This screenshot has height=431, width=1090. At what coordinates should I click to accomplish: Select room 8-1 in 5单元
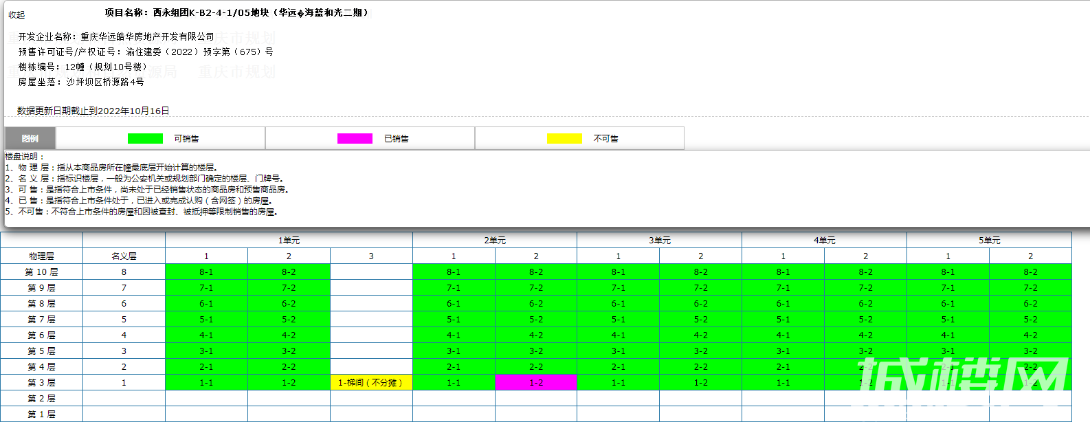(948, 272)
